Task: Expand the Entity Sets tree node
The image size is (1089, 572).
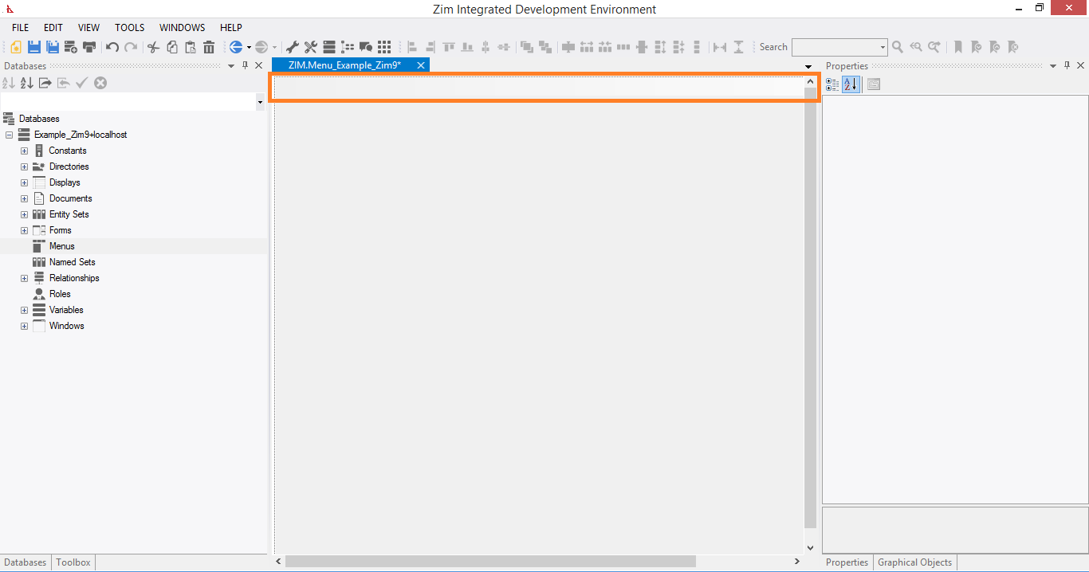Action: point(24,214)
